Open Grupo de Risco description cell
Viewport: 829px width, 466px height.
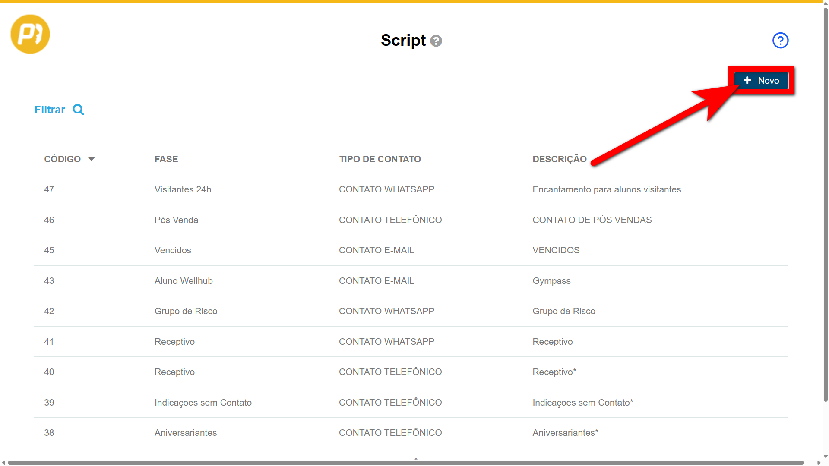[563, 311]
